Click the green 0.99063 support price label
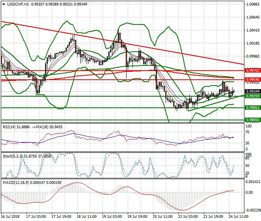This screenshot has width=261, height=221. coord(253,107)
